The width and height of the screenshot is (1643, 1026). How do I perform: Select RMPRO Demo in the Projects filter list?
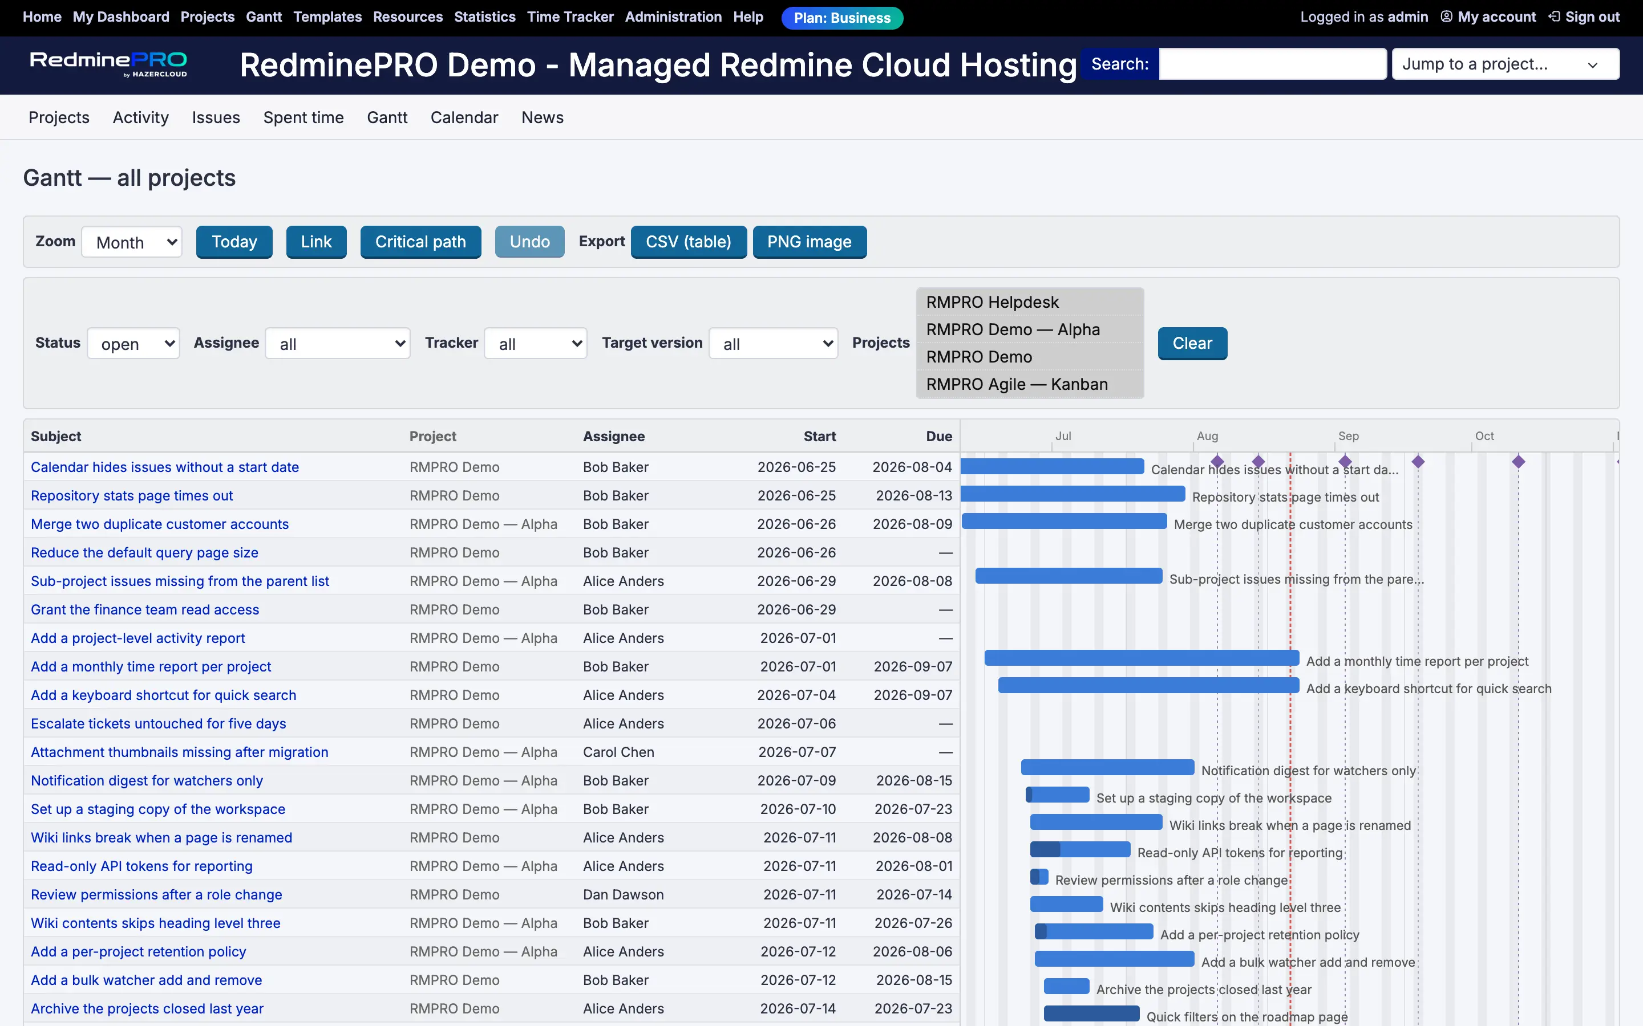point(1030,357)
